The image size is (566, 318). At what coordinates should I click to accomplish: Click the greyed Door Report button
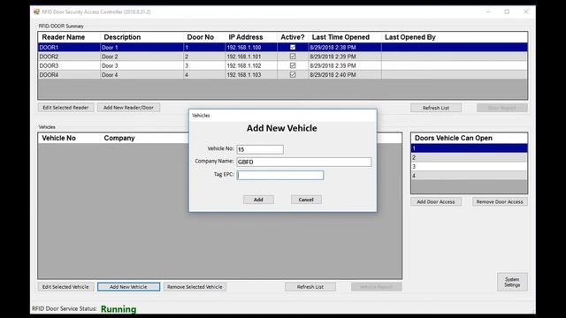(x=501, y=108)
